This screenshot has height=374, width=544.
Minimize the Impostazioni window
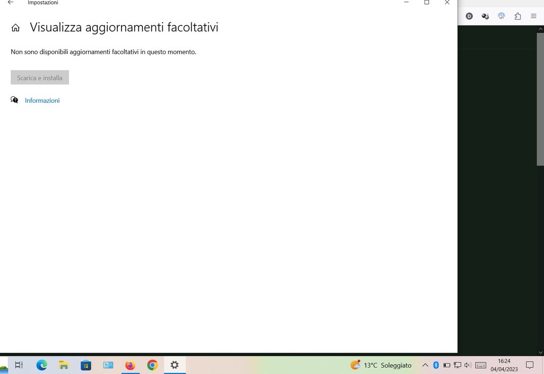pos(406,3)
